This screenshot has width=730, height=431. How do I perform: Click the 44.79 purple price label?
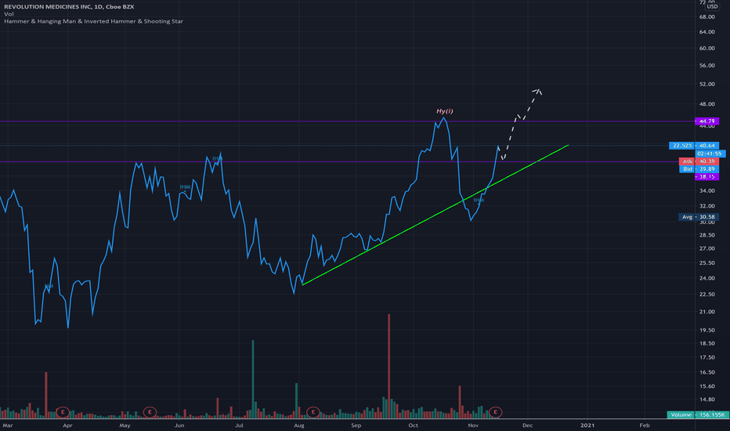pos(707,121)
